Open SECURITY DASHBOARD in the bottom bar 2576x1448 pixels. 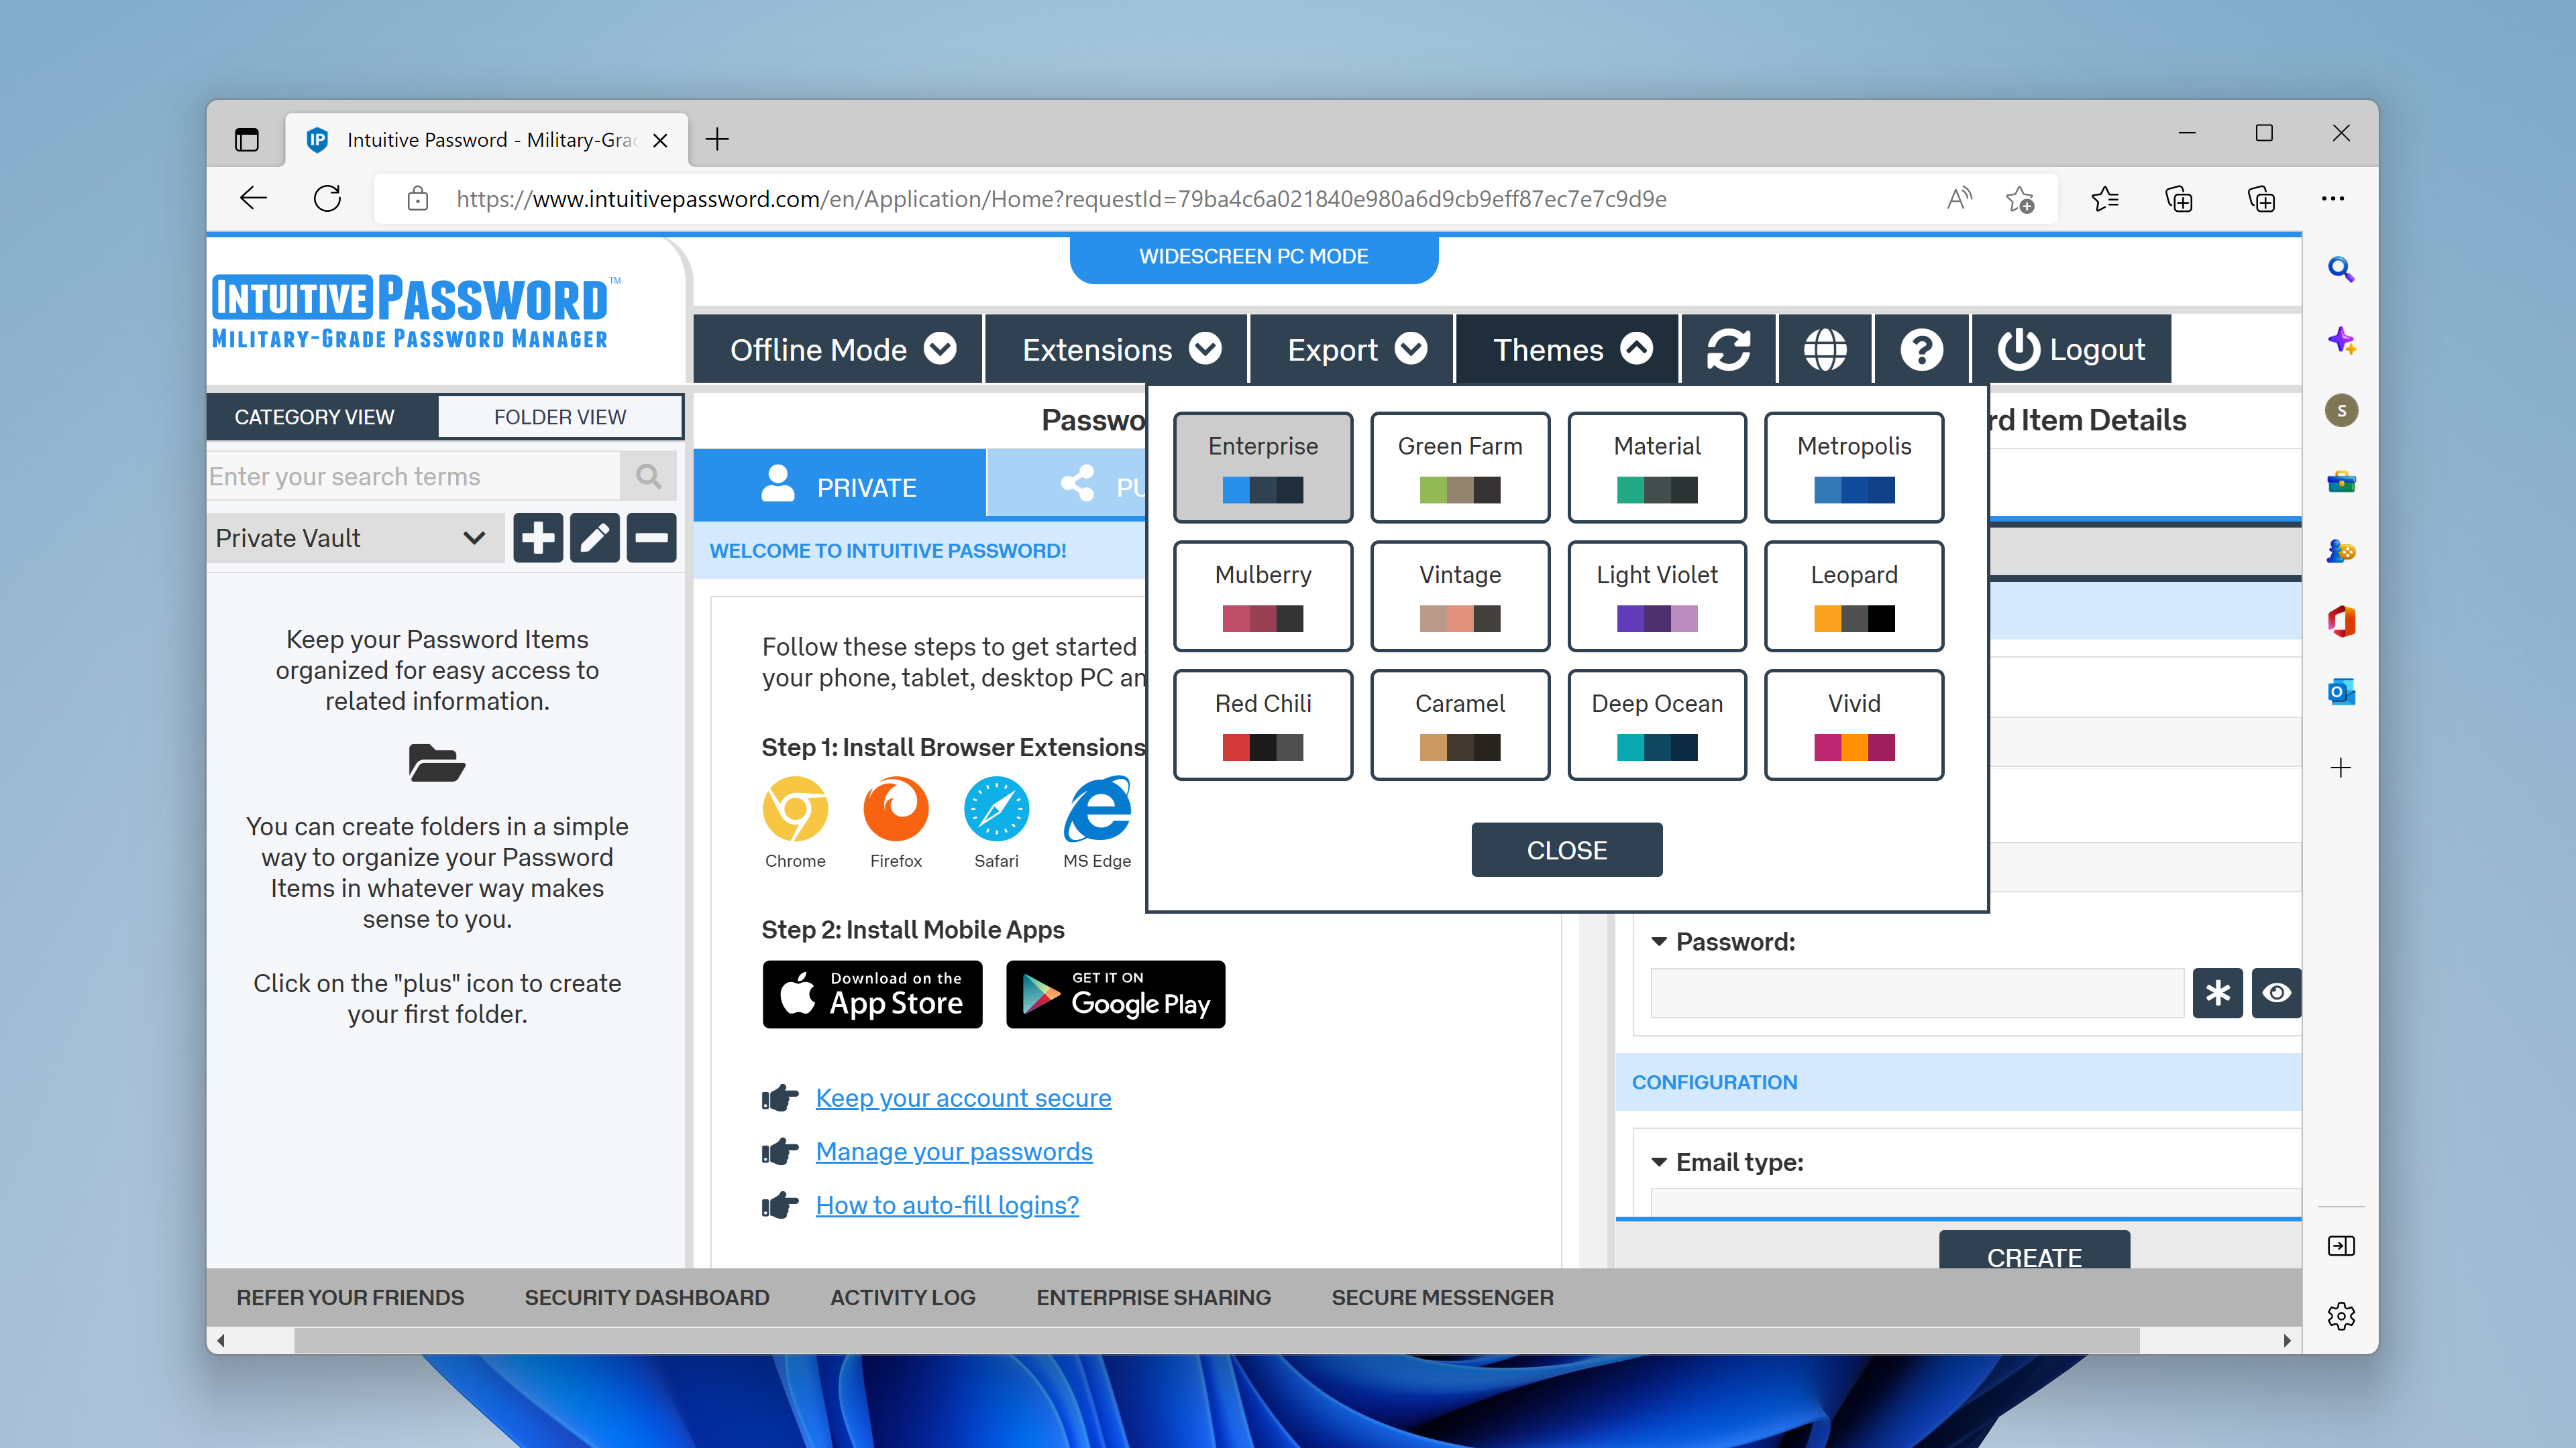(647, 1297)
